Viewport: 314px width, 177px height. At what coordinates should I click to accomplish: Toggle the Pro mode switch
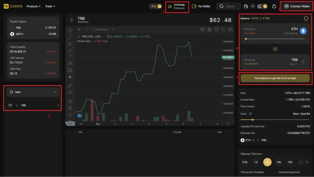[x=156, y=6]
